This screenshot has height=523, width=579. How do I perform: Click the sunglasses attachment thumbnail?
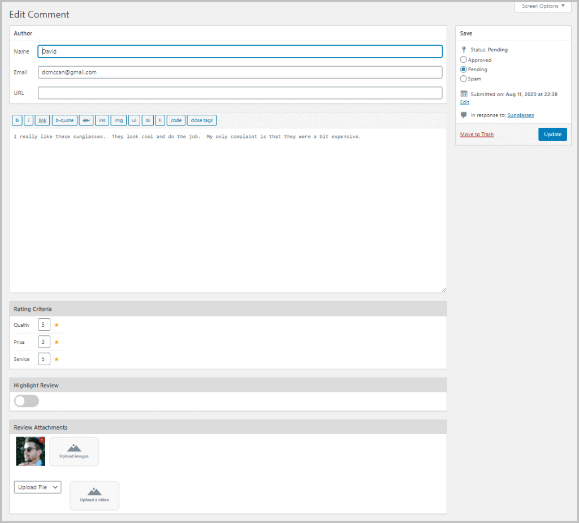click(x=30, y=451)
